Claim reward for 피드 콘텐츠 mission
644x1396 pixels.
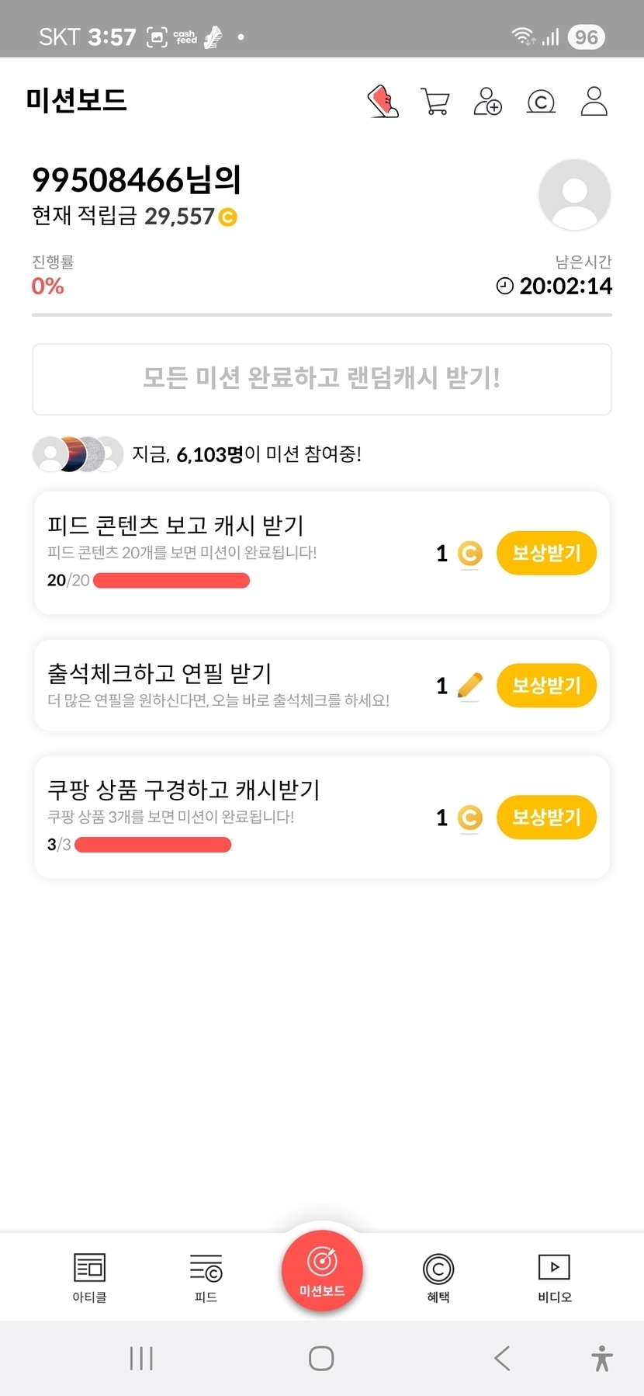[546, 553]
